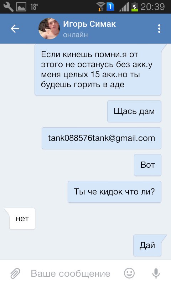
Task: Open Игорь Симак's profile avatar
Action: pos(49,29)
